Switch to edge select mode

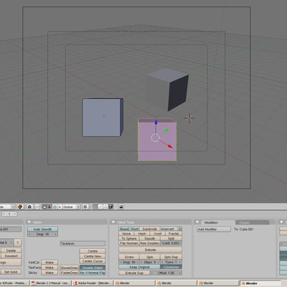tap(100, 207)
